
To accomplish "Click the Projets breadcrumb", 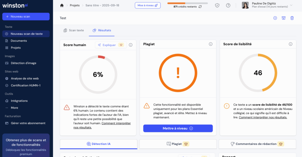I will pos(75,5).
